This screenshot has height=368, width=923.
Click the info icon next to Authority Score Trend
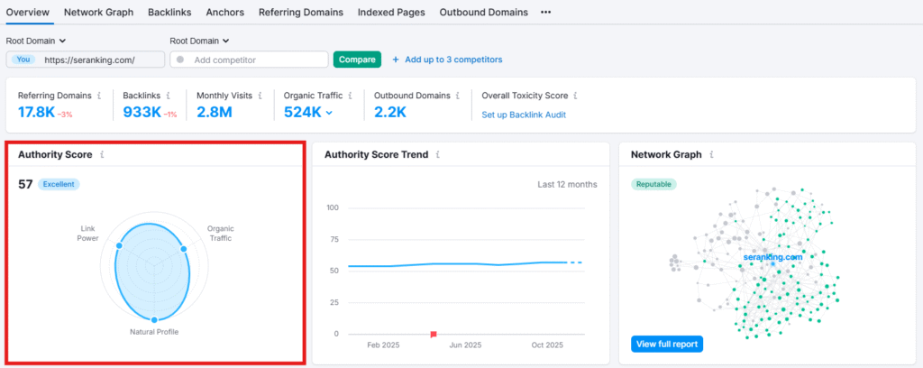coord(437,154)
